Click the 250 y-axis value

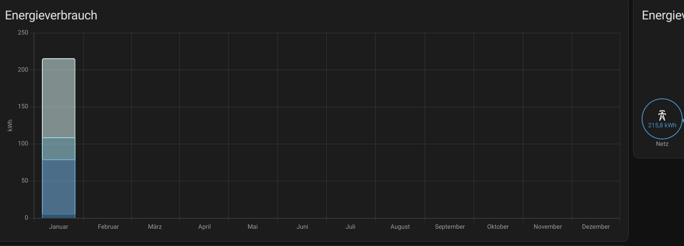23,32
